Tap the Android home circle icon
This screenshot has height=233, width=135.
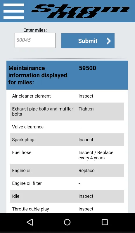pyautogui.click(x=67, y=222)
